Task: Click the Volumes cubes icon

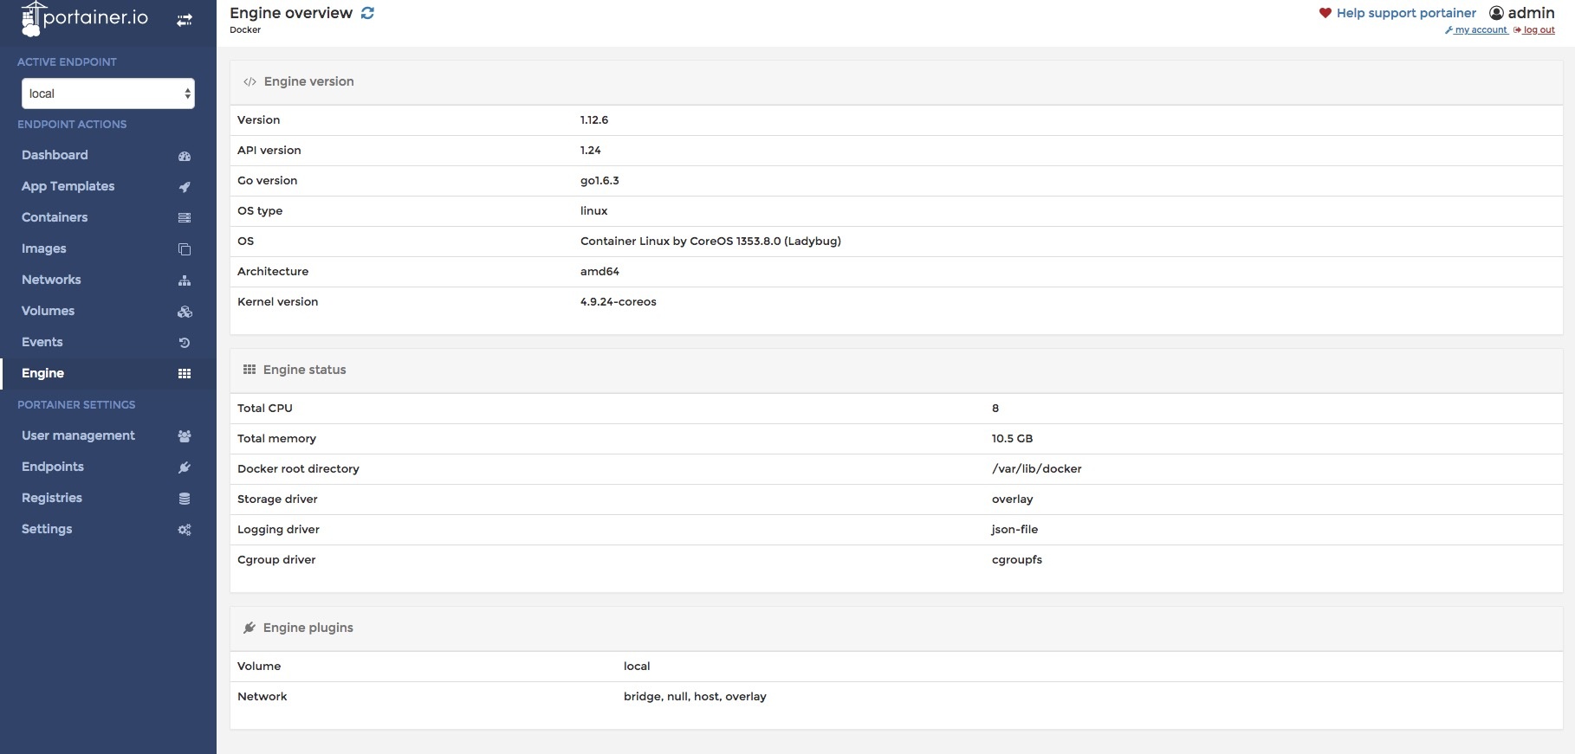Action: pos(184,312)
